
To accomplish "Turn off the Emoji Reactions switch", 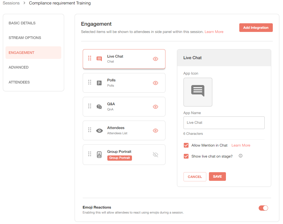I will (263, 208).
